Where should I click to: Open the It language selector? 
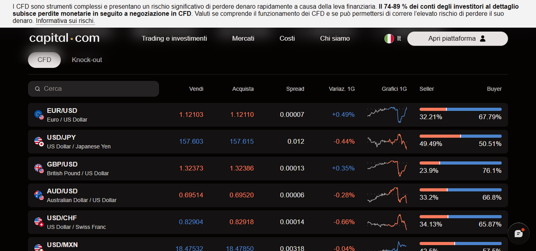coord(393,38)
